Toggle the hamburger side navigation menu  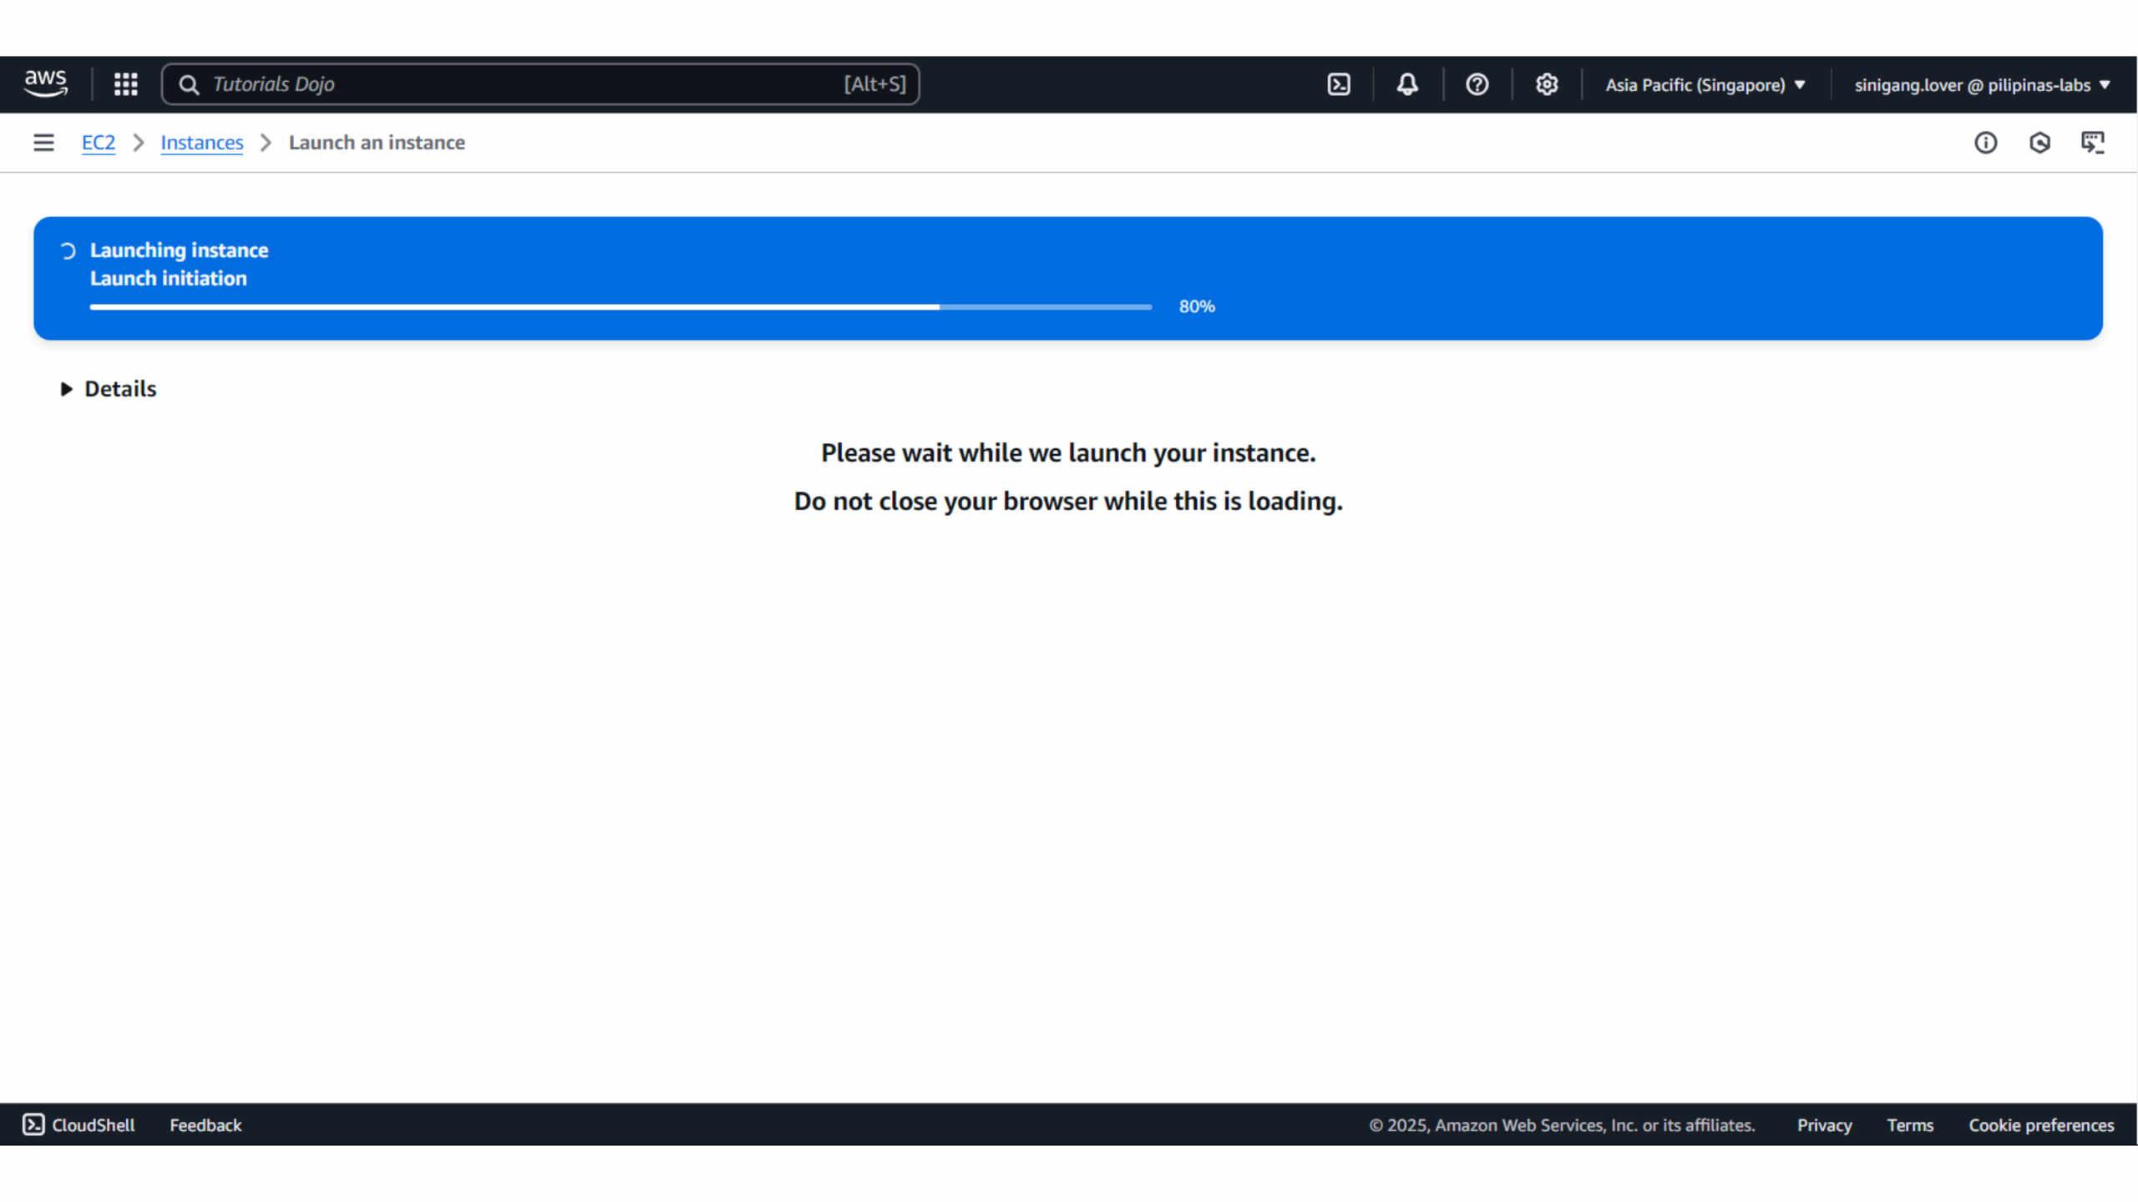pyautogui.click(x=43, y=143)
